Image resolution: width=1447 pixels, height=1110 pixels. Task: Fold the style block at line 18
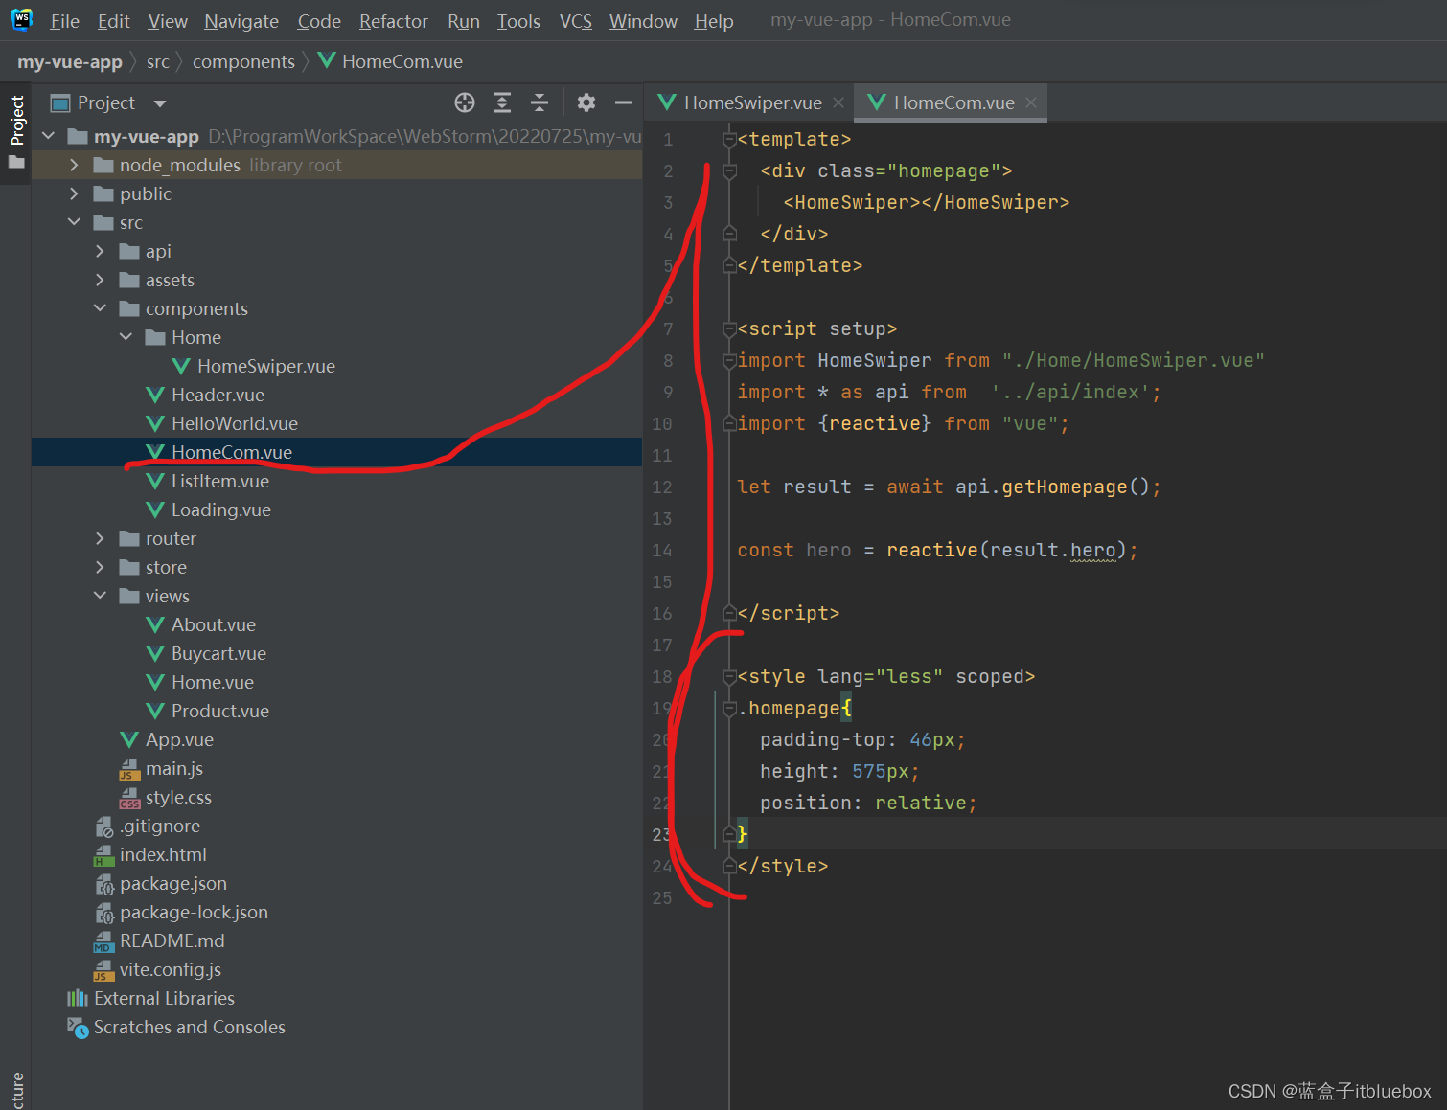(729, 677)
